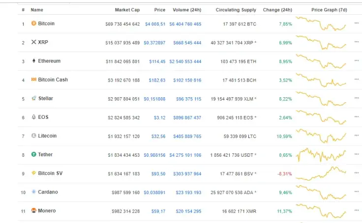Sort the table by Market Cap column
The image size is (362, 223).
tap(127, 10)
